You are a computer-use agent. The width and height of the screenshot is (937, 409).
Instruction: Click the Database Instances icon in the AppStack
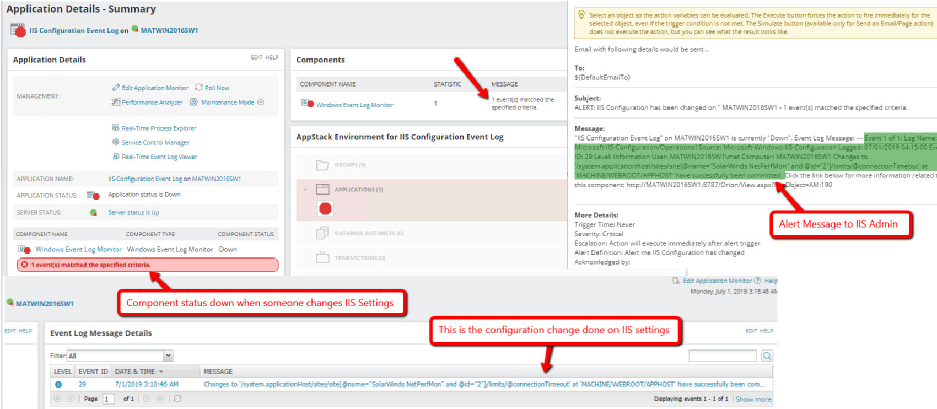pos(322,233)
